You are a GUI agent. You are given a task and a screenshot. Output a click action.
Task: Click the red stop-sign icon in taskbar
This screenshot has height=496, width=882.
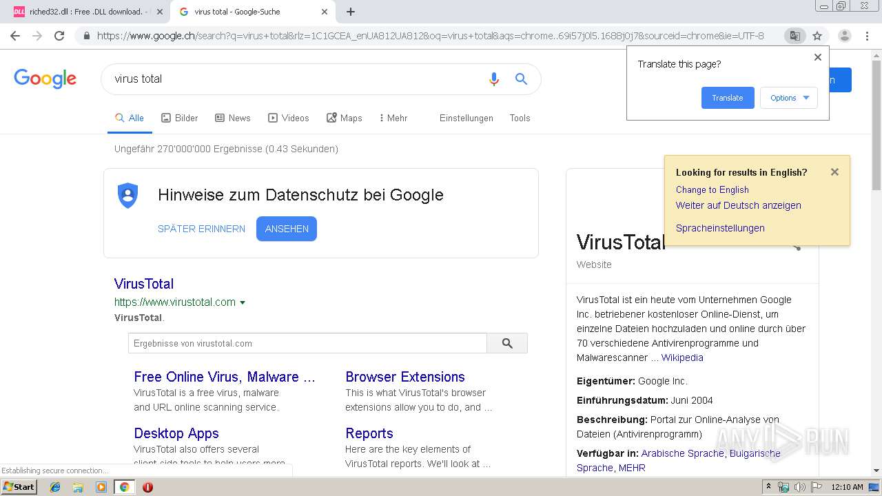147,487
